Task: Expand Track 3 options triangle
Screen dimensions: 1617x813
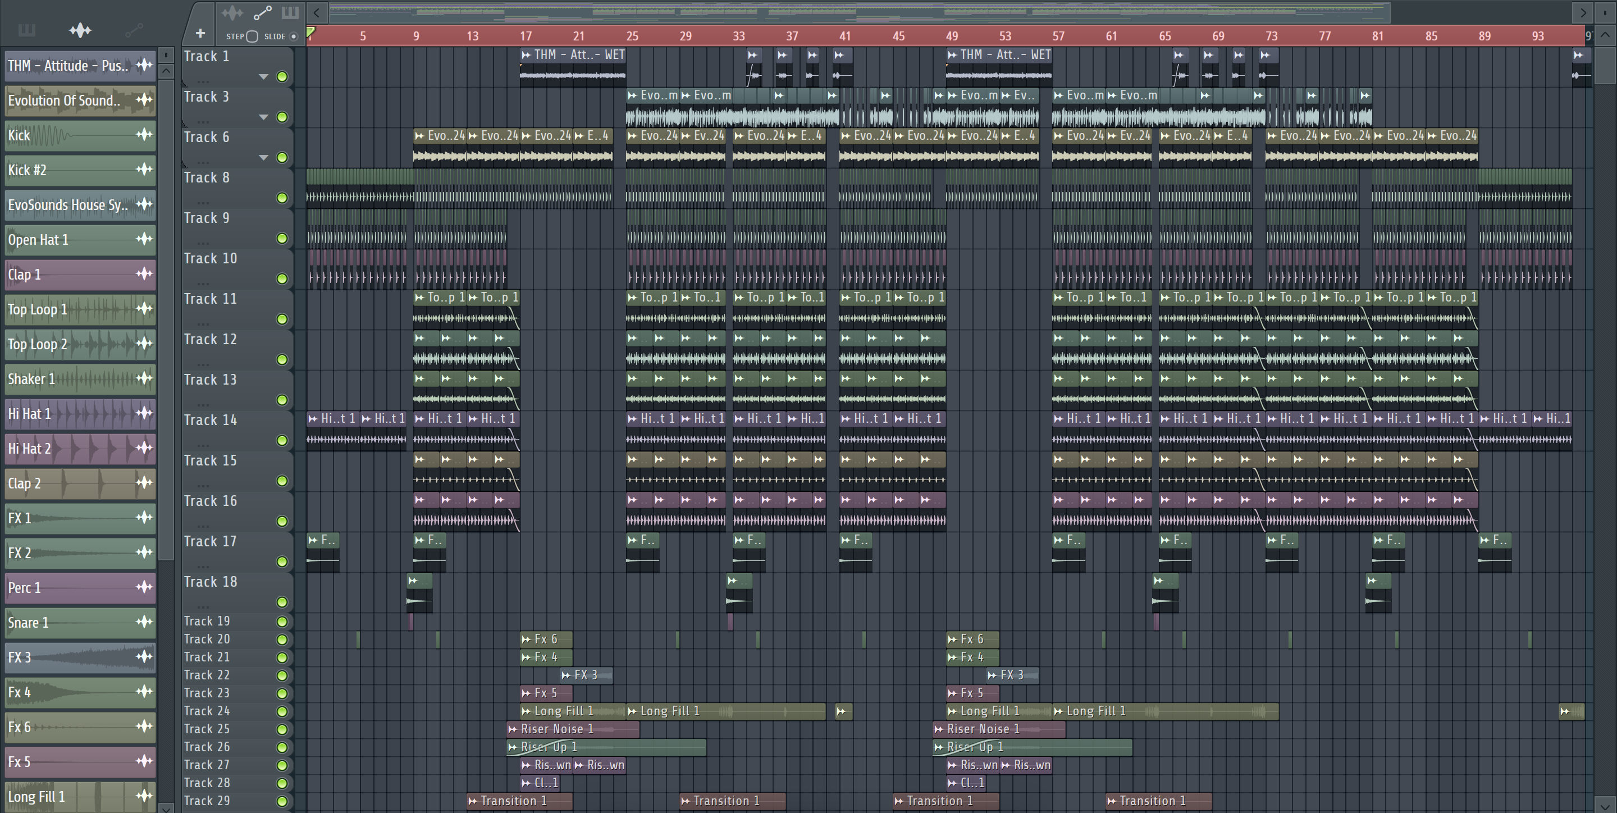Action: pos(264,117)
